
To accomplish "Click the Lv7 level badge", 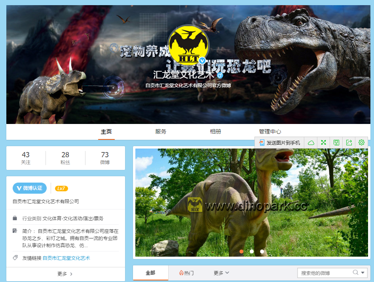I will [61, 189].
